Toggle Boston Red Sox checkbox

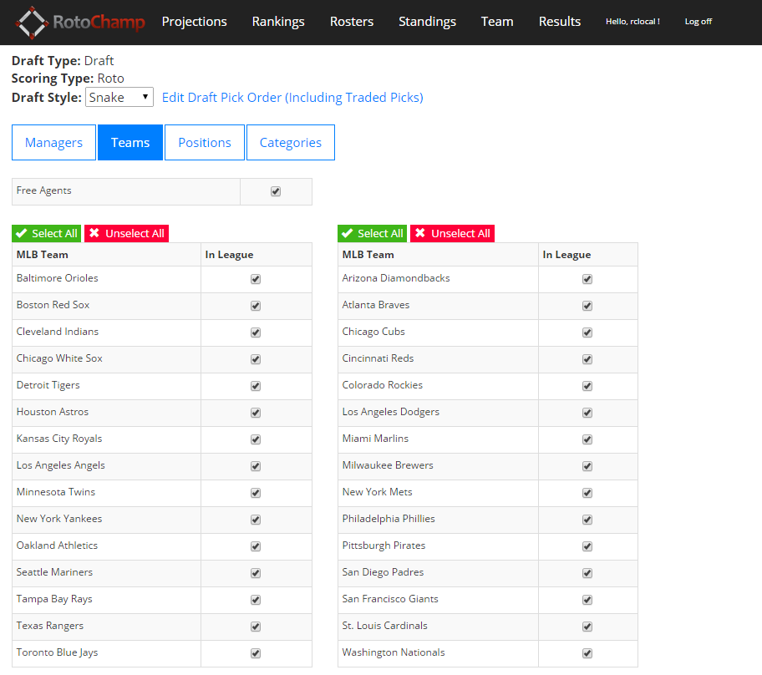click(x=256, y=306)
